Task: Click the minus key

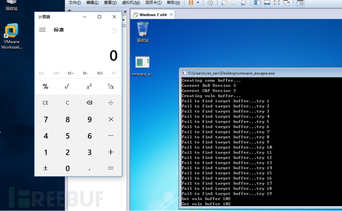Action: (x=111, y=136)
